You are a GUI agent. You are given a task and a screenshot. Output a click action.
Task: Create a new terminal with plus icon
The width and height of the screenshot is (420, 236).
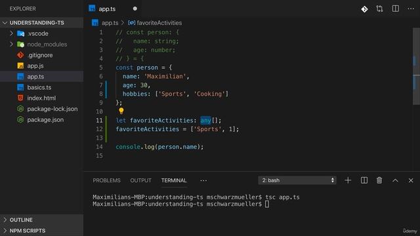(348, 180)
